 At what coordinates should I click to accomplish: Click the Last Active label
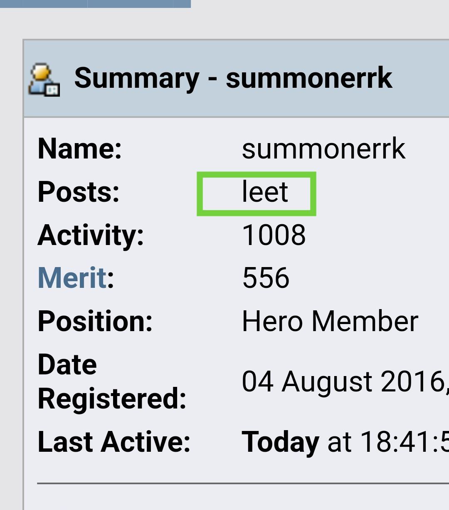(x=114, y=442)
